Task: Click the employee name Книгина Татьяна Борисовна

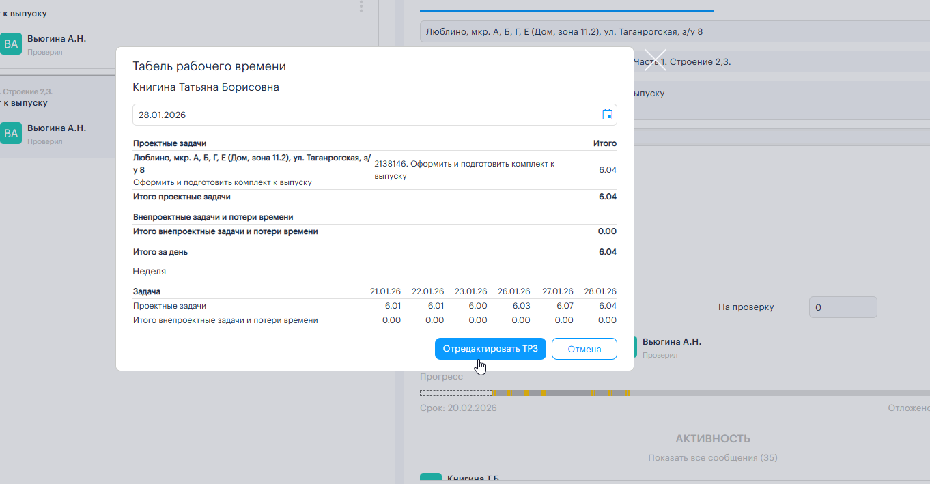Action: (x=206, y=87)
